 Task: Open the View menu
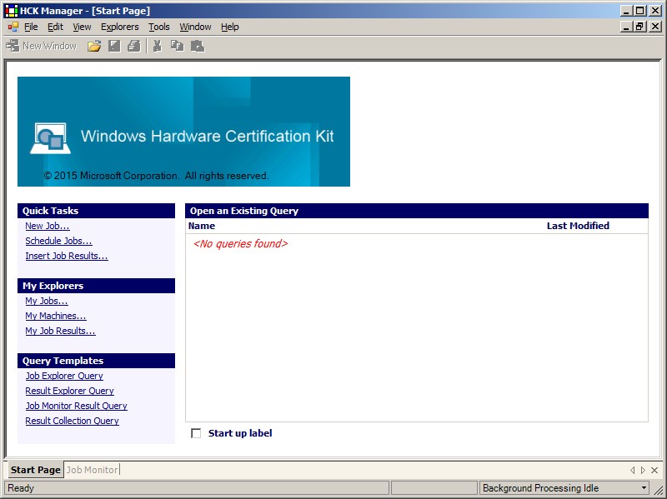click(x=82, y=27)
